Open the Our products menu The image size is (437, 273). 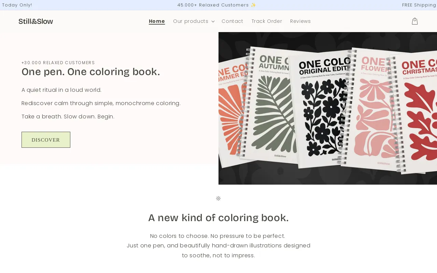[191, 21]
